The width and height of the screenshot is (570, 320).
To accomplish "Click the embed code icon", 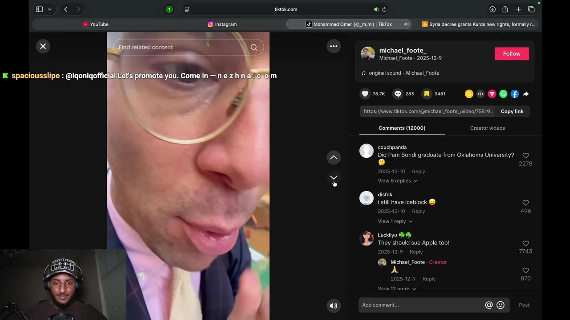I will click(480, 94).
